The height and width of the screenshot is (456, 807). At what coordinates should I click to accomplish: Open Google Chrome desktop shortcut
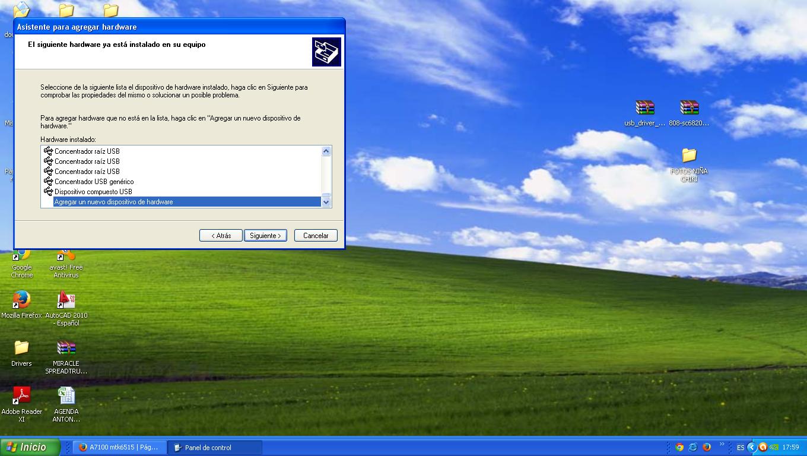[x=22, y=263]
